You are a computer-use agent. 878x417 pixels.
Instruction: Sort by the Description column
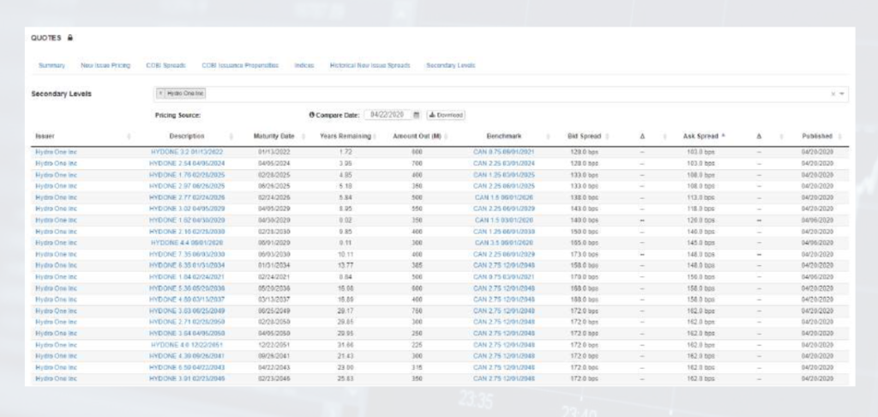pos(187,136)
